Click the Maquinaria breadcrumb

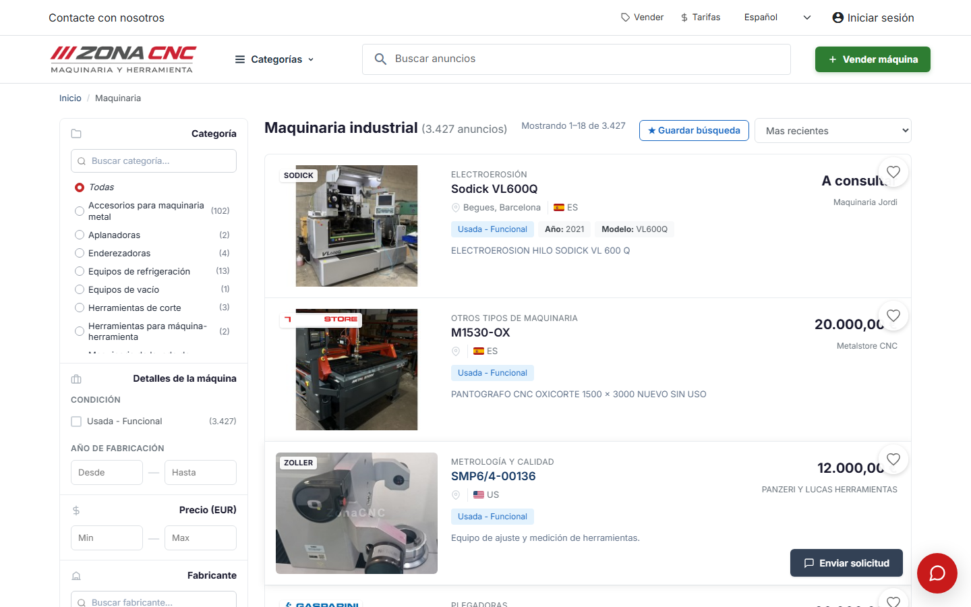118,98
